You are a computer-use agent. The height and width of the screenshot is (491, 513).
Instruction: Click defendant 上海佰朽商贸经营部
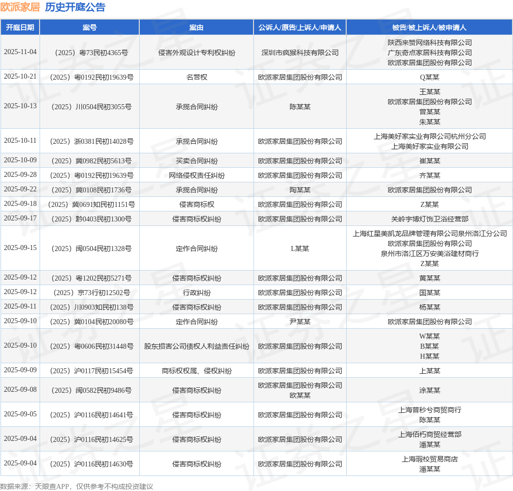(x=429, y=434)
